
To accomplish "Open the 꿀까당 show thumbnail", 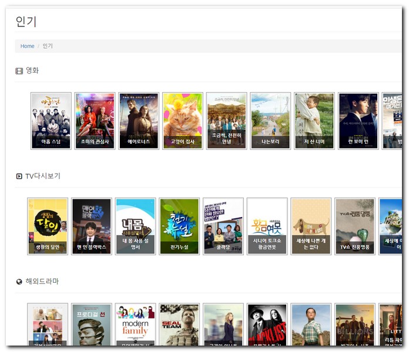I will coord(223,226).
